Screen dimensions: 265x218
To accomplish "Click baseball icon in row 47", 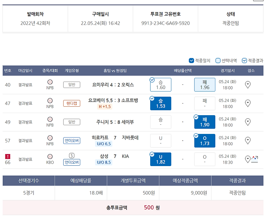I will pos(50,101).
